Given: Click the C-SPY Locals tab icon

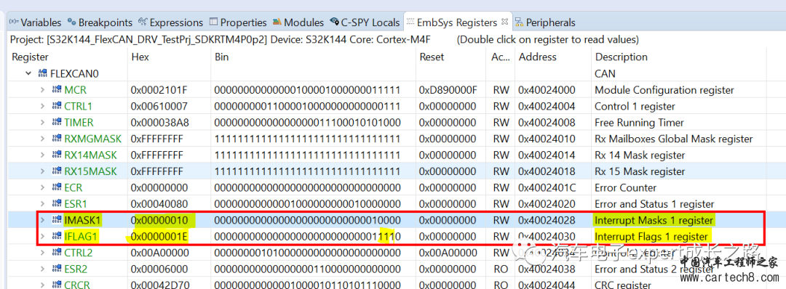Looking at the screenshot, I should 334,22.
